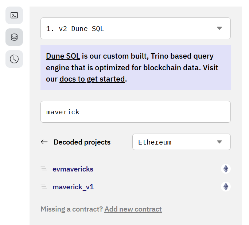Click the Missing a contract text
This screenshot has width=249, height=225.
[x=71, y=209]
